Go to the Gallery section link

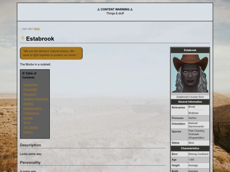[x=28, y=132]
